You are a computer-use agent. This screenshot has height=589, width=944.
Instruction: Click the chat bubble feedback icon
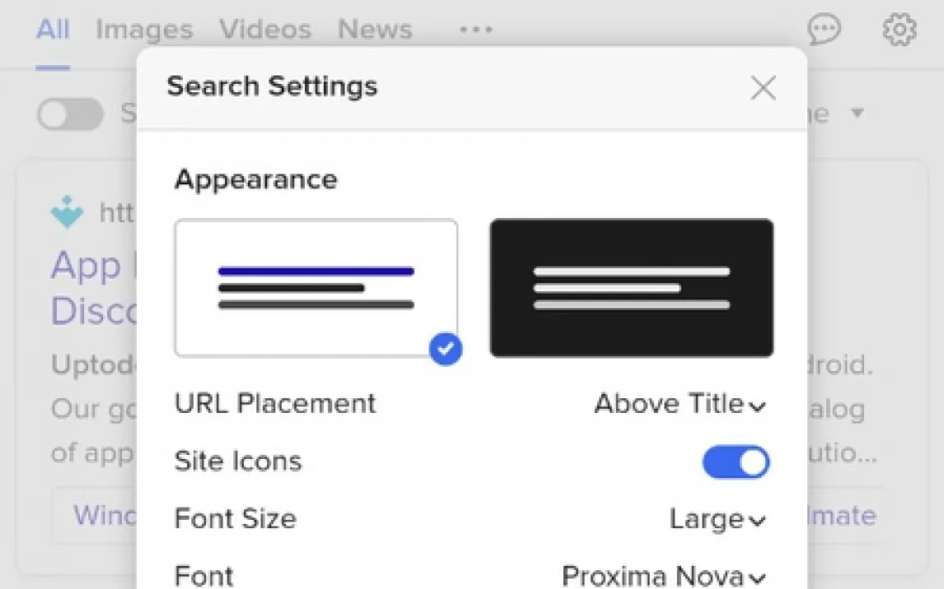click(824, 30)
